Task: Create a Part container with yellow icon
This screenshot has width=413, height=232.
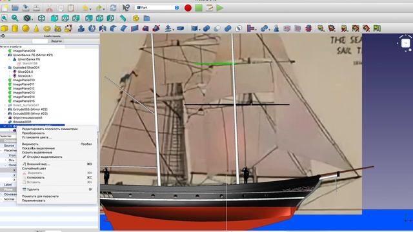Action: [136, 18]
